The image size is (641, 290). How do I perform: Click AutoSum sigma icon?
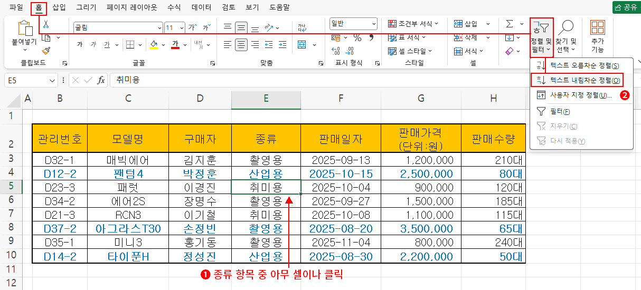tap(510, 24)
